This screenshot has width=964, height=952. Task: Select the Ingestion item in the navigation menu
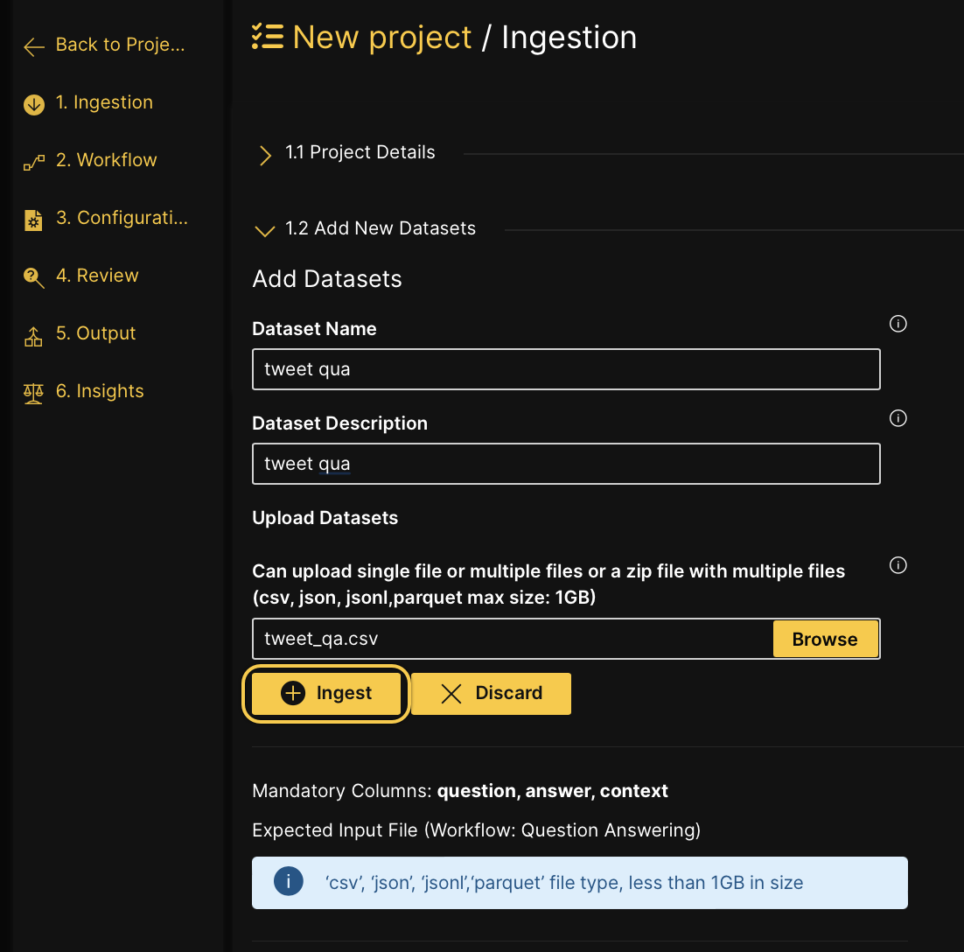pos(104,103)
